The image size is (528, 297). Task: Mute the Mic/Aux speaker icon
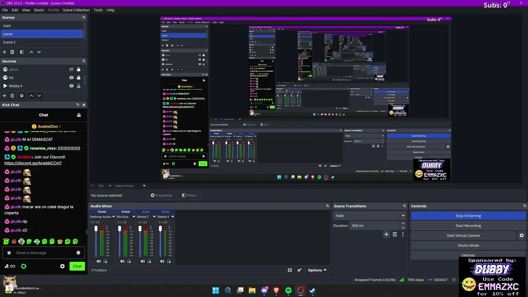pos(122,261)
